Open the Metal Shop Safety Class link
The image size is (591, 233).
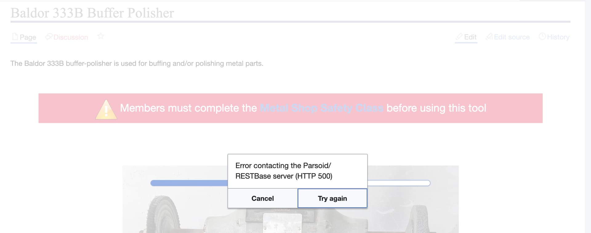tap(321, 108)
